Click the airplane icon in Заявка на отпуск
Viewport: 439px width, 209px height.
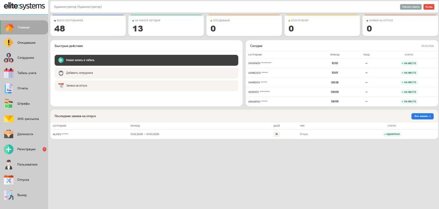(61, 86)
